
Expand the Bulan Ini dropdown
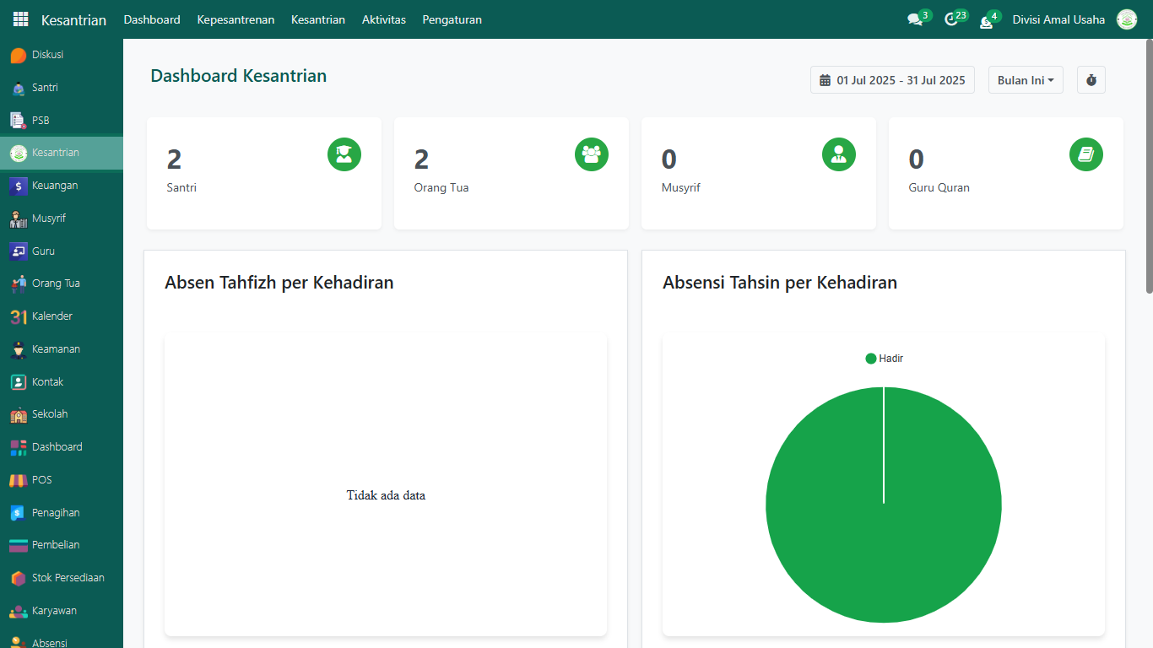[1025, 80]
